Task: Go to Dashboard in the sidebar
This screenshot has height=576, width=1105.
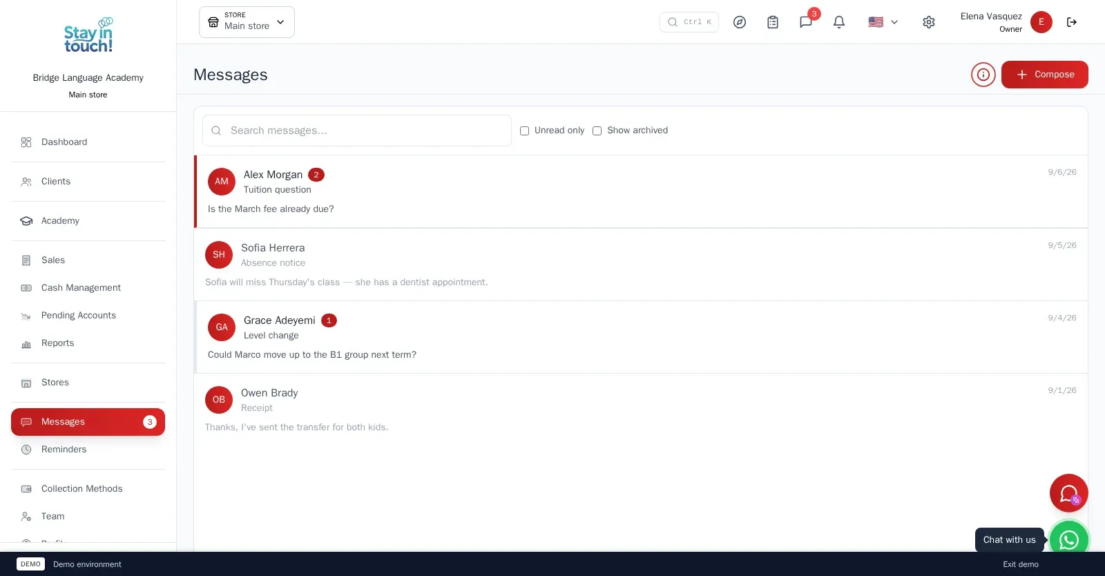Action: pos(88,142)
